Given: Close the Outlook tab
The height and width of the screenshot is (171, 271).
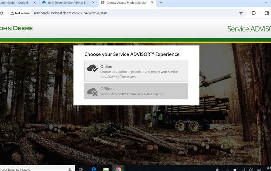Looking at the screenshot, I should [34, 2].
